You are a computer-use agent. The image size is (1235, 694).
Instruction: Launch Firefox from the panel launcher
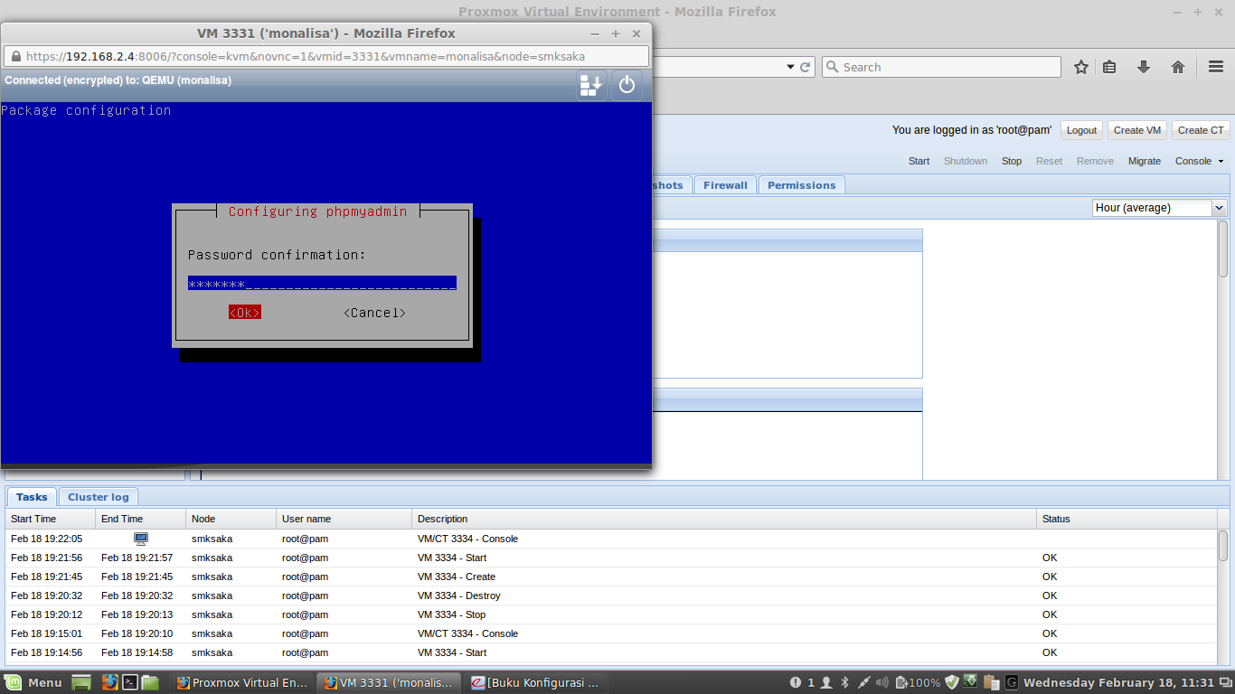coord(110,682)
